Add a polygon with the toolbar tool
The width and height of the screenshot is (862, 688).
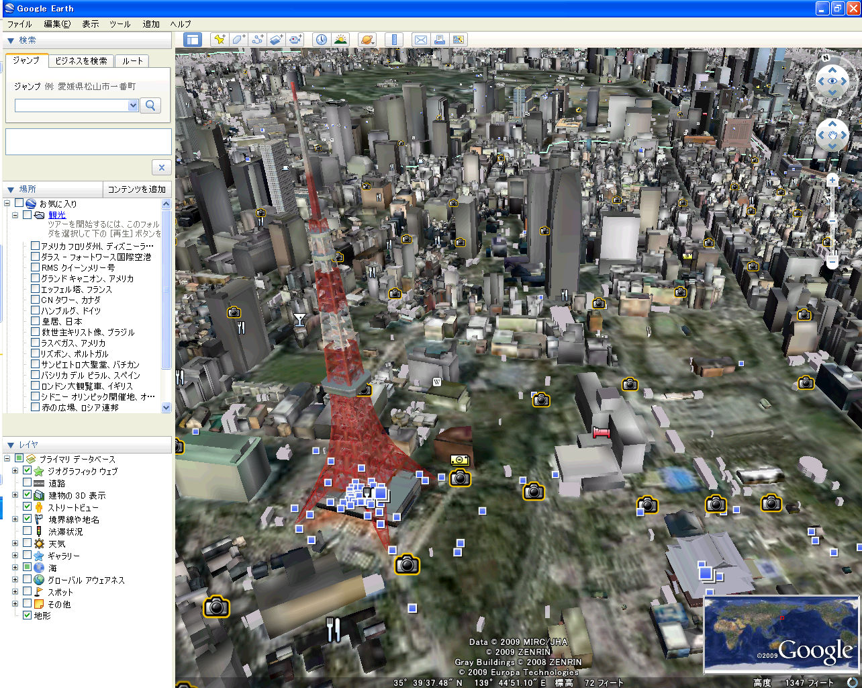(x=239, y=40)
